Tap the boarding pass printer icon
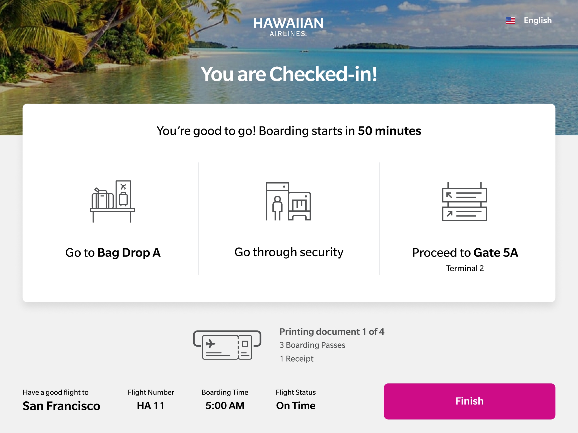Image resolution: width=578 pixels, height=433 pixels. 227,345
